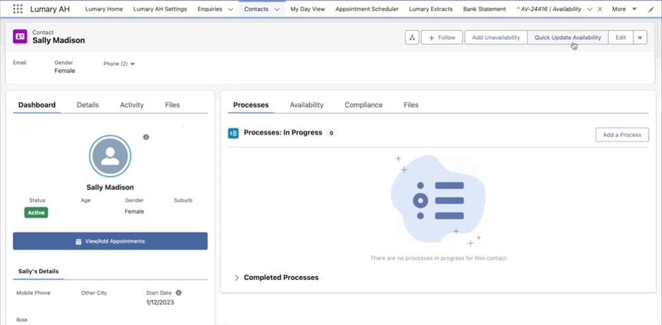Open the contact hierarchy icon button
This screenshot has height=325, width=662.
click(412, 38)
